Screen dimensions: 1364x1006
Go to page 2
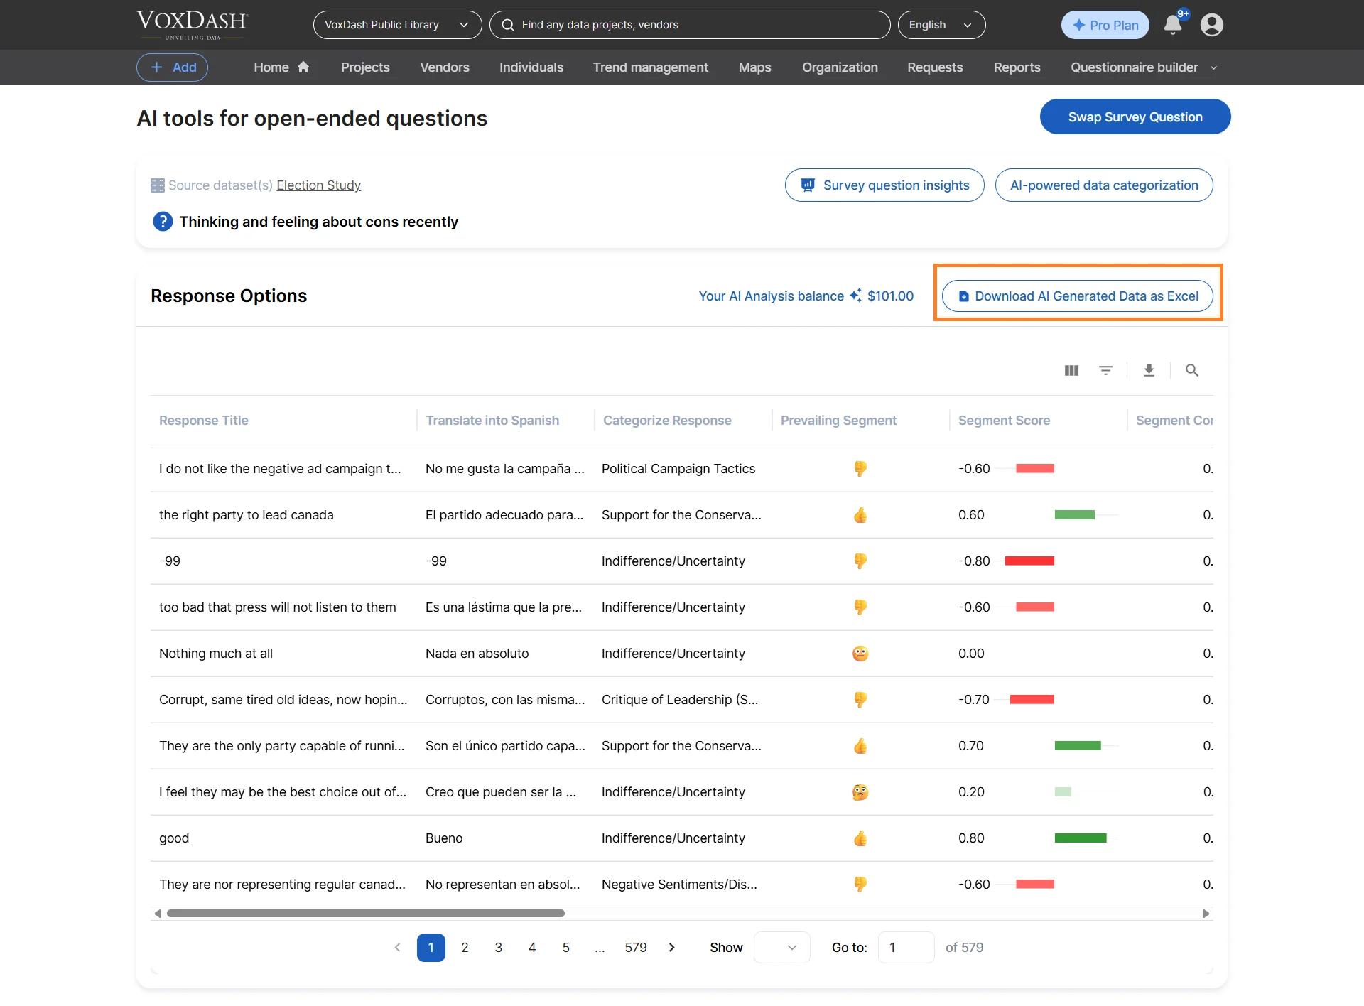(x=465, y=947)
